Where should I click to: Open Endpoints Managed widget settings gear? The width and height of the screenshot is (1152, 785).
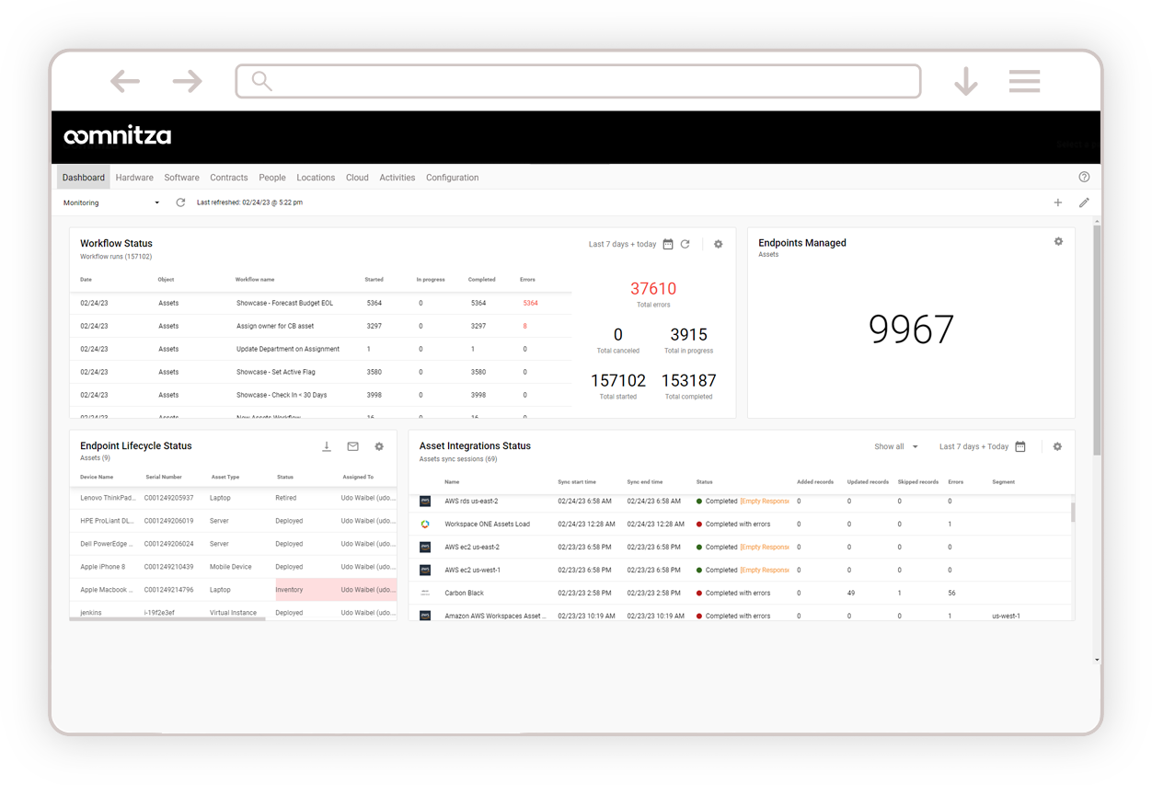(x=1058, y=241)
